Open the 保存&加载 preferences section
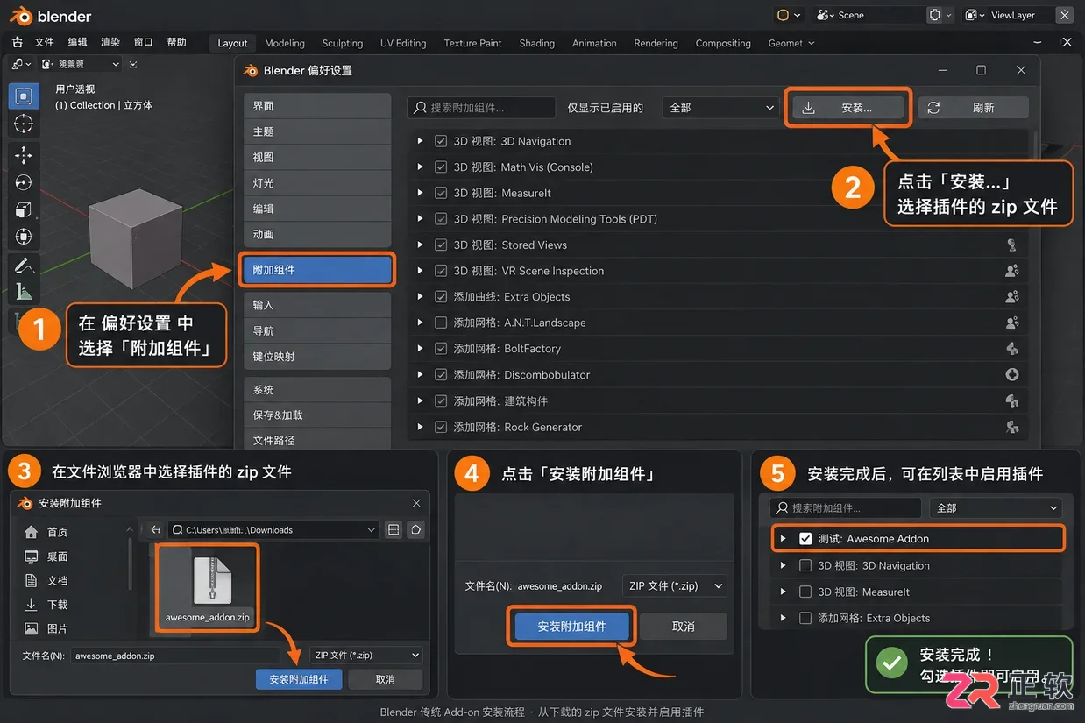1085x723 pixels. click(316, 415)
